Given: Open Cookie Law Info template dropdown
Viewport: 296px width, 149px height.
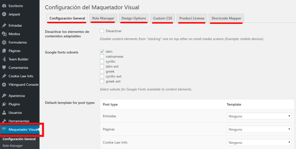Looking at the screenshot, I should click(x=259, y=142).
